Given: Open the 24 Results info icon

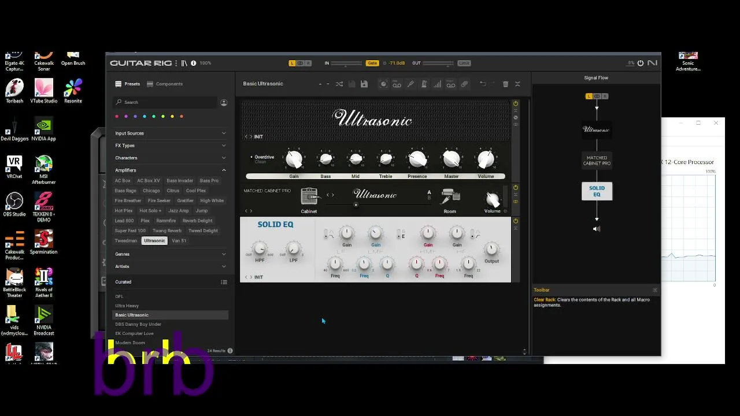Looking at the screenshot, I should click(230, 351).
